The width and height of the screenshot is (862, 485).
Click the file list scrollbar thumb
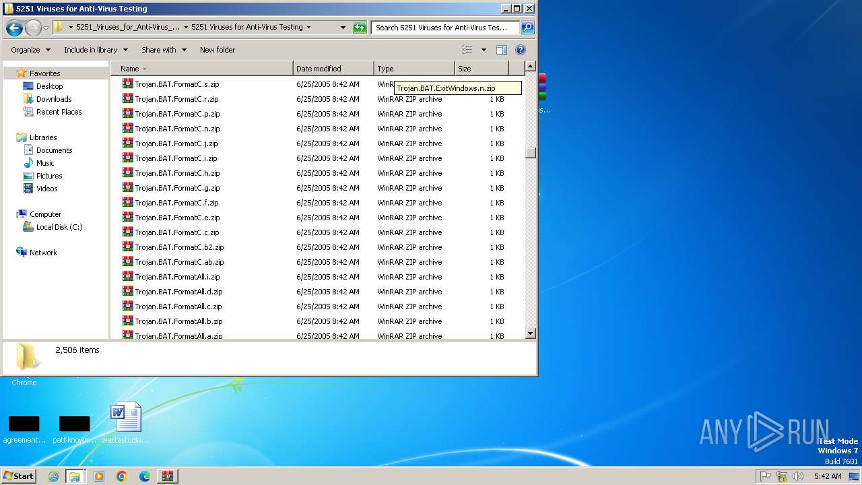[x=530, y=153]
